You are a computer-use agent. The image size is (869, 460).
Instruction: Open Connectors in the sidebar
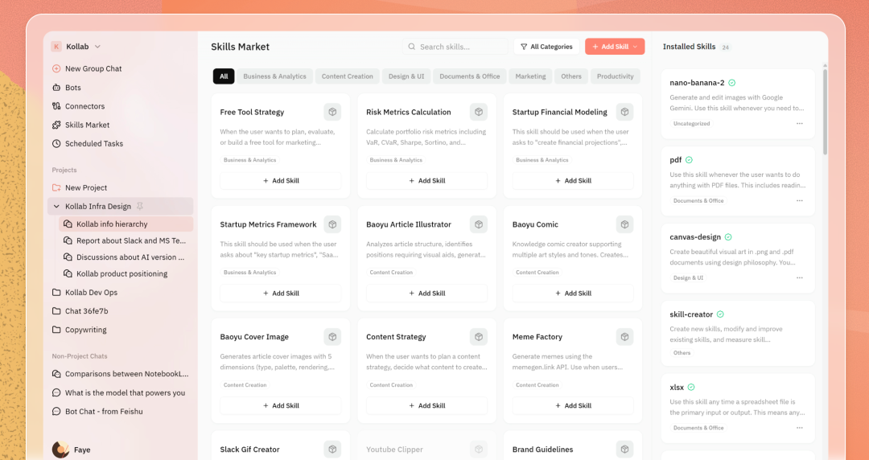84,106
